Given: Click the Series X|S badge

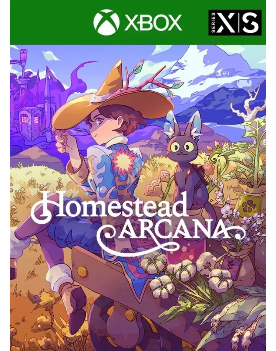Looking at the screenshot, I should (235, 22).
